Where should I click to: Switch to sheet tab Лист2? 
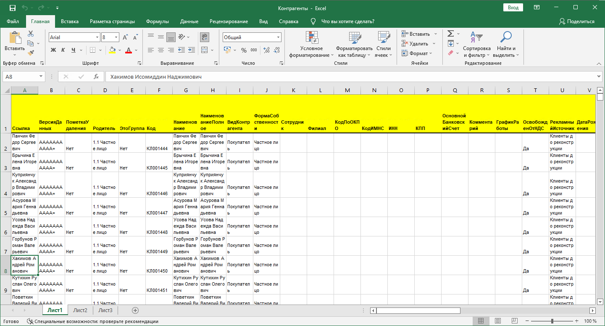click(x=80, y=310)
